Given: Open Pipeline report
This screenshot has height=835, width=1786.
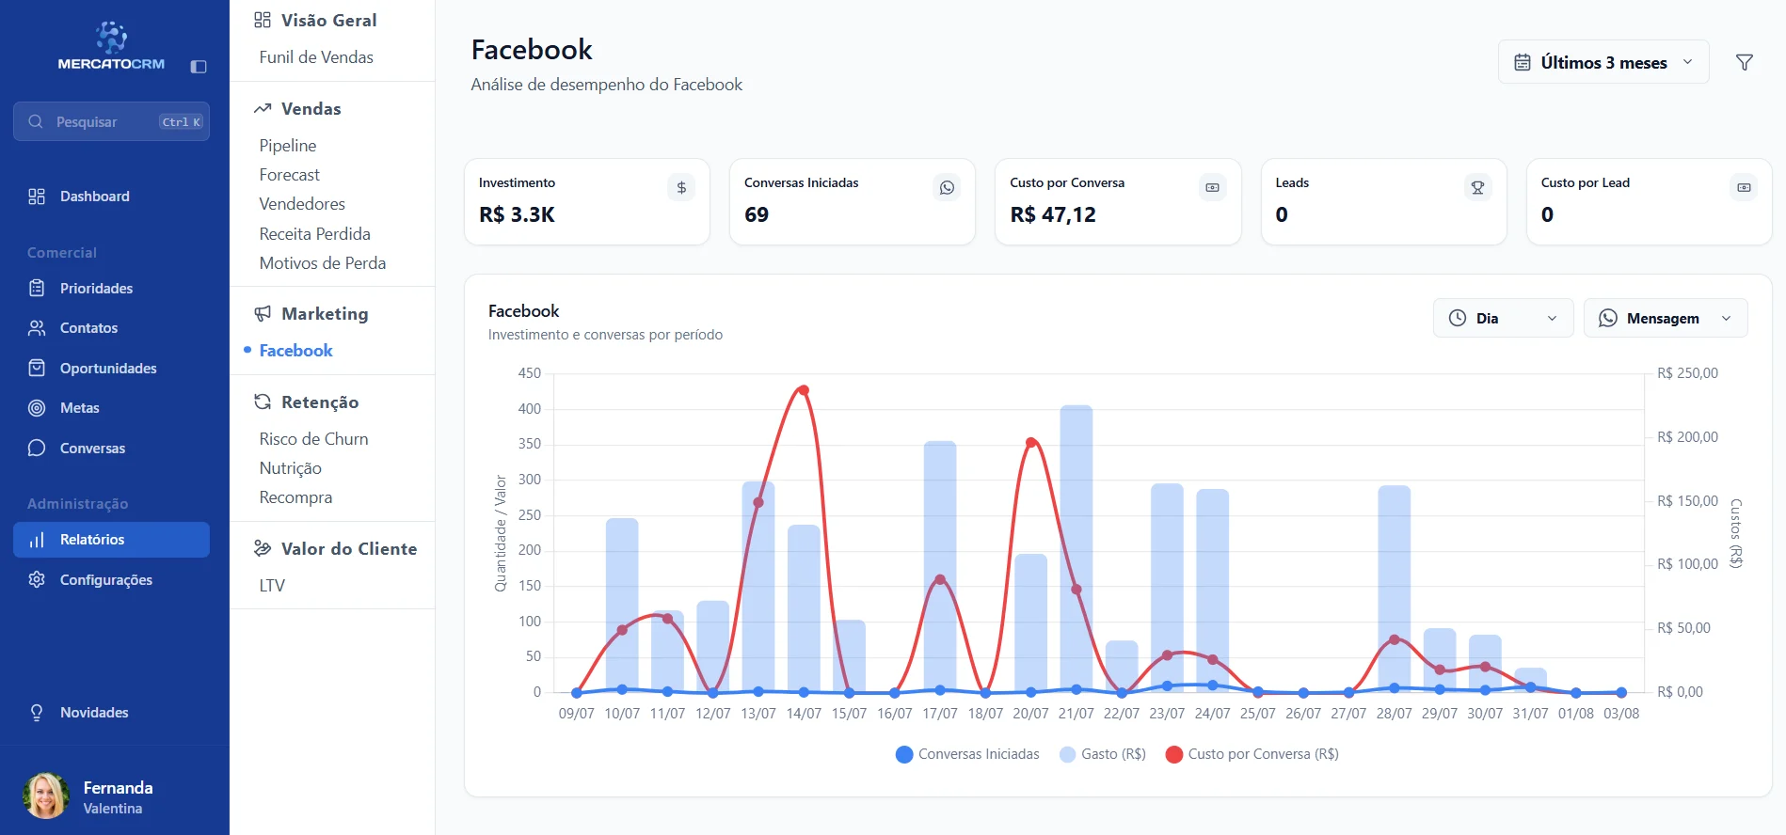Looking at the screenshot, I should point(288,146).
